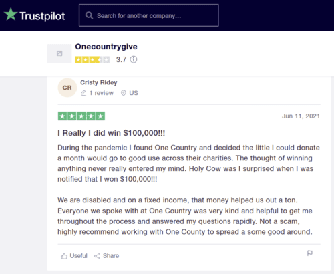Click the Trustpilot green star logo
The height and width of the screenshot is (274, 334).
[11, 14]
